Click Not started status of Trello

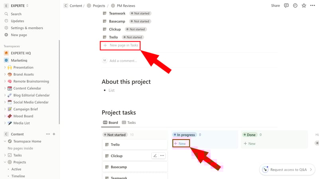pyautogui.click(x=133, y=37)
